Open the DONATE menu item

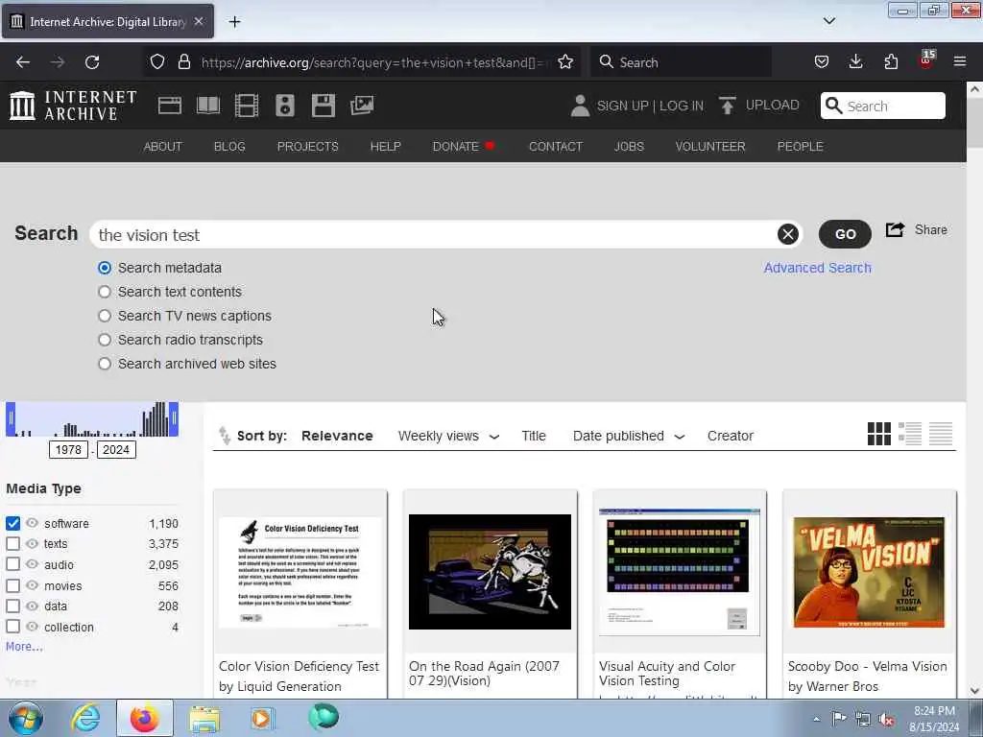pyautogui.click(x=464, y=147)
